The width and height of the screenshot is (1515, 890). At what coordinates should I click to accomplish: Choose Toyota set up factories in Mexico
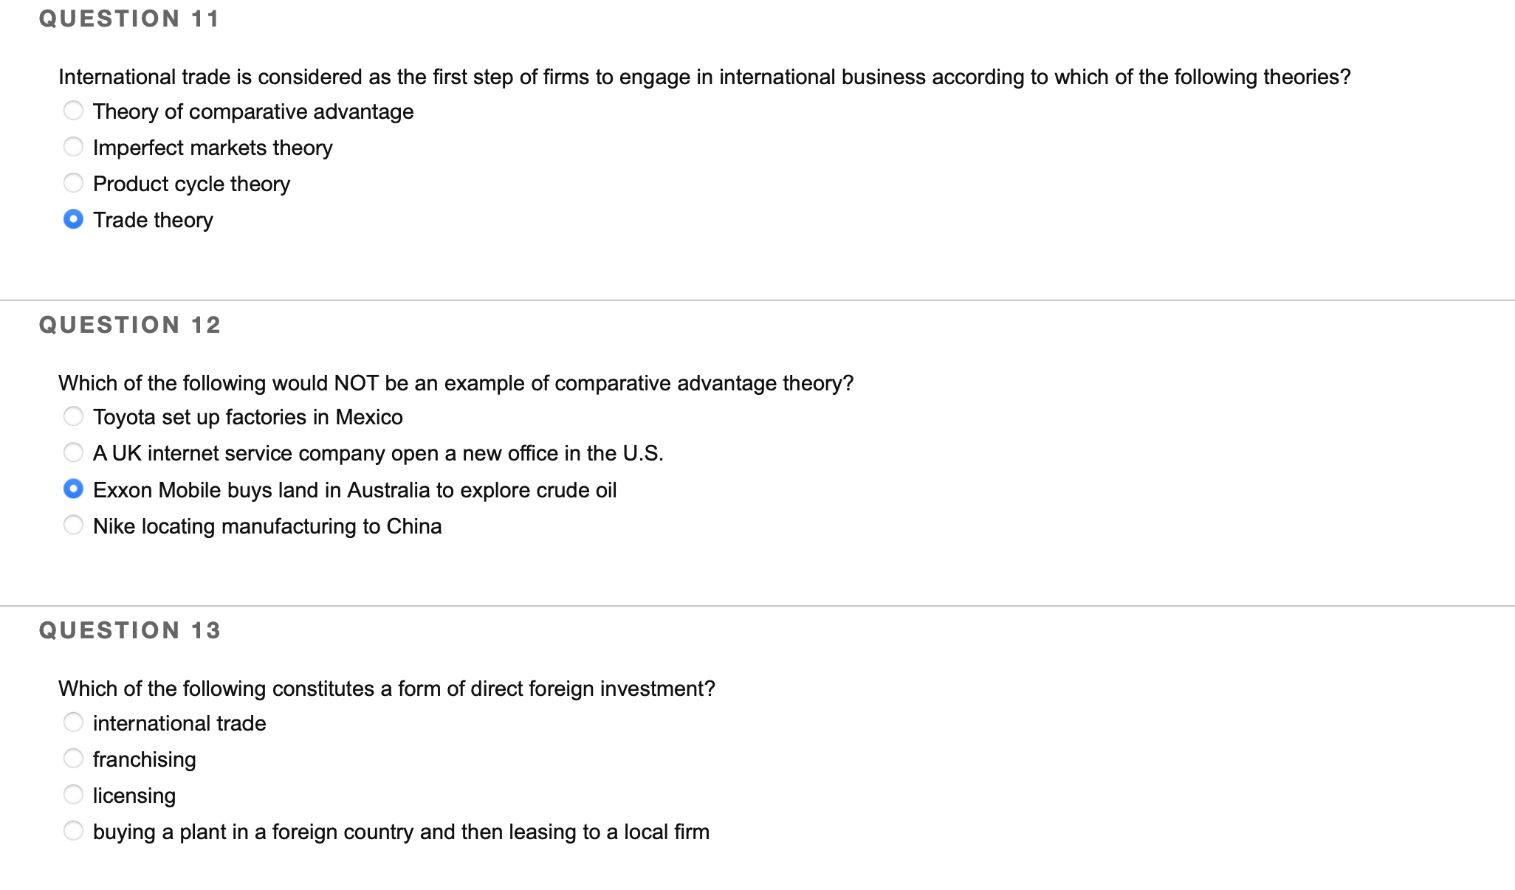(x=74, y=416)
